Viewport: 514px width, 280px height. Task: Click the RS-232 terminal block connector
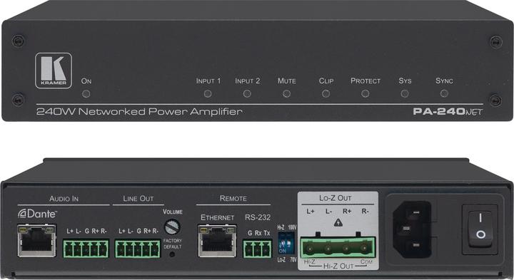pos(257,249)
